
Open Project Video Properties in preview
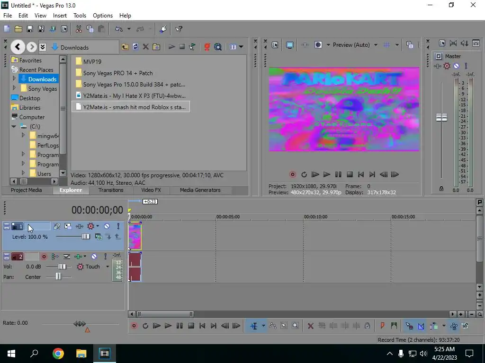click(x=275, y=45)
